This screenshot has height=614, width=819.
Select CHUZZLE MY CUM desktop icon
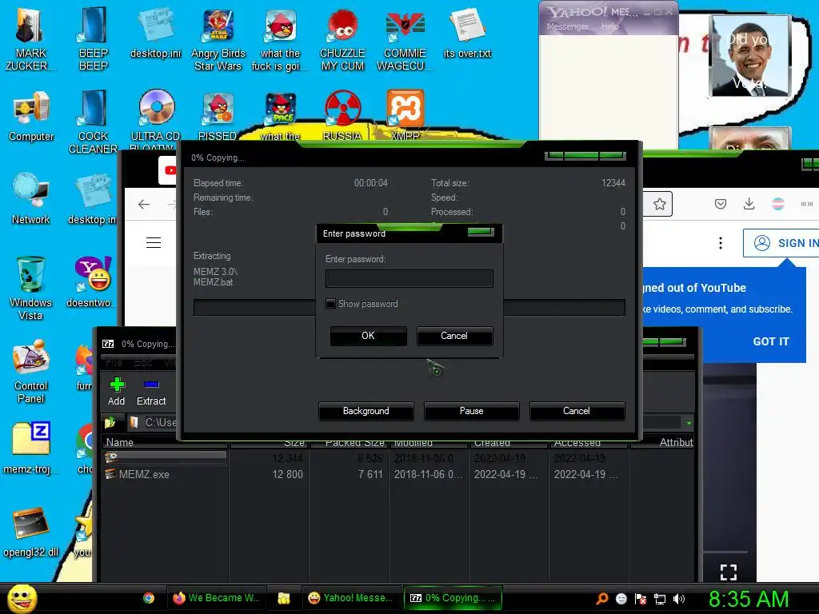(342, 39)
